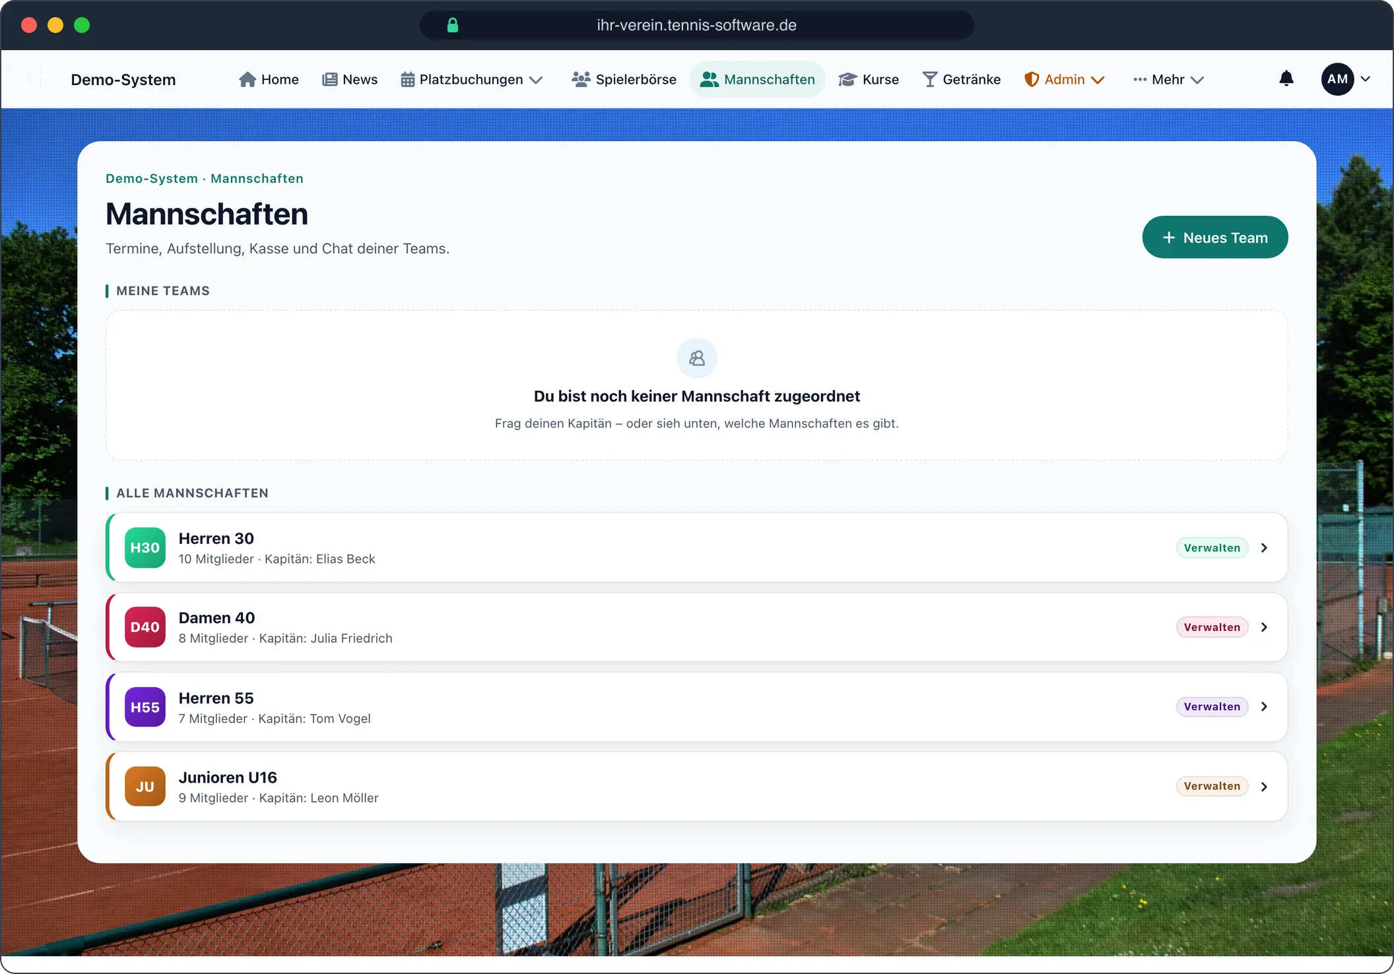Click '8 Mitglieder · Kapitän: Julia Friedrich'
This screenshot has height=974, width=1394.
[x=285, y=638]
